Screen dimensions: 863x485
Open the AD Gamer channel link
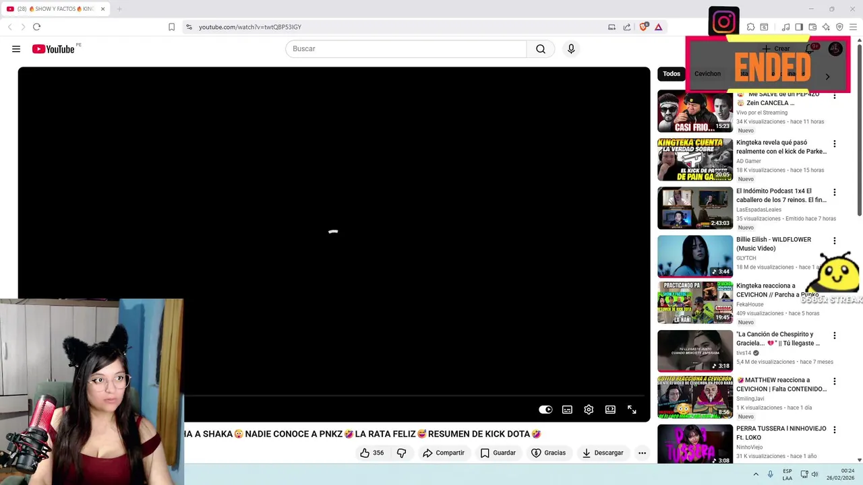click(748, 161)
